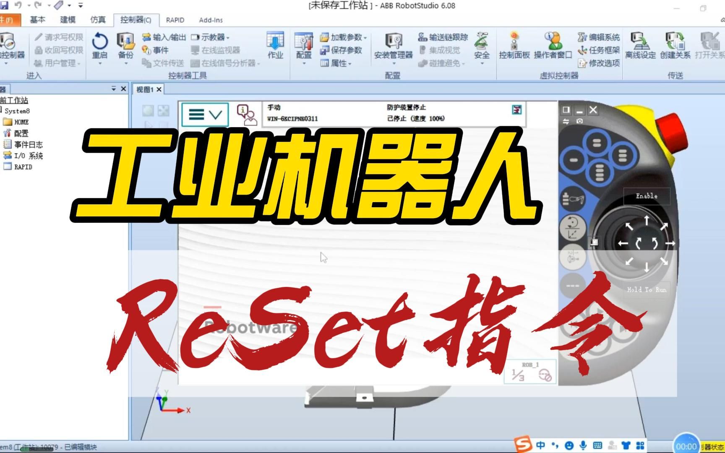The width and height of the screenshot is (725, 453).
Task: Open the 控制面板 control panel
Action: pyautogui.click(x=514, y=45)
